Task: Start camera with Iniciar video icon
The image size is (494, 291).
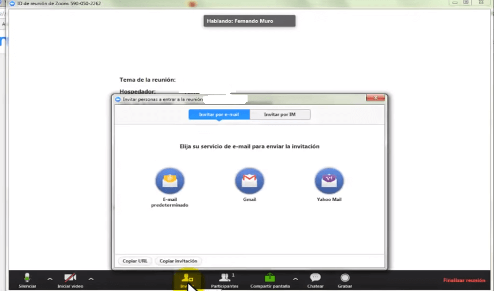Action: [70, 278]
